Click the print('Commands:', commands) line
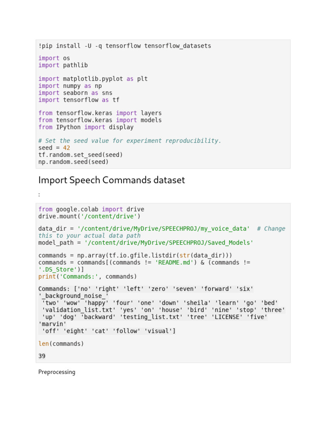 tap(87, 277)
